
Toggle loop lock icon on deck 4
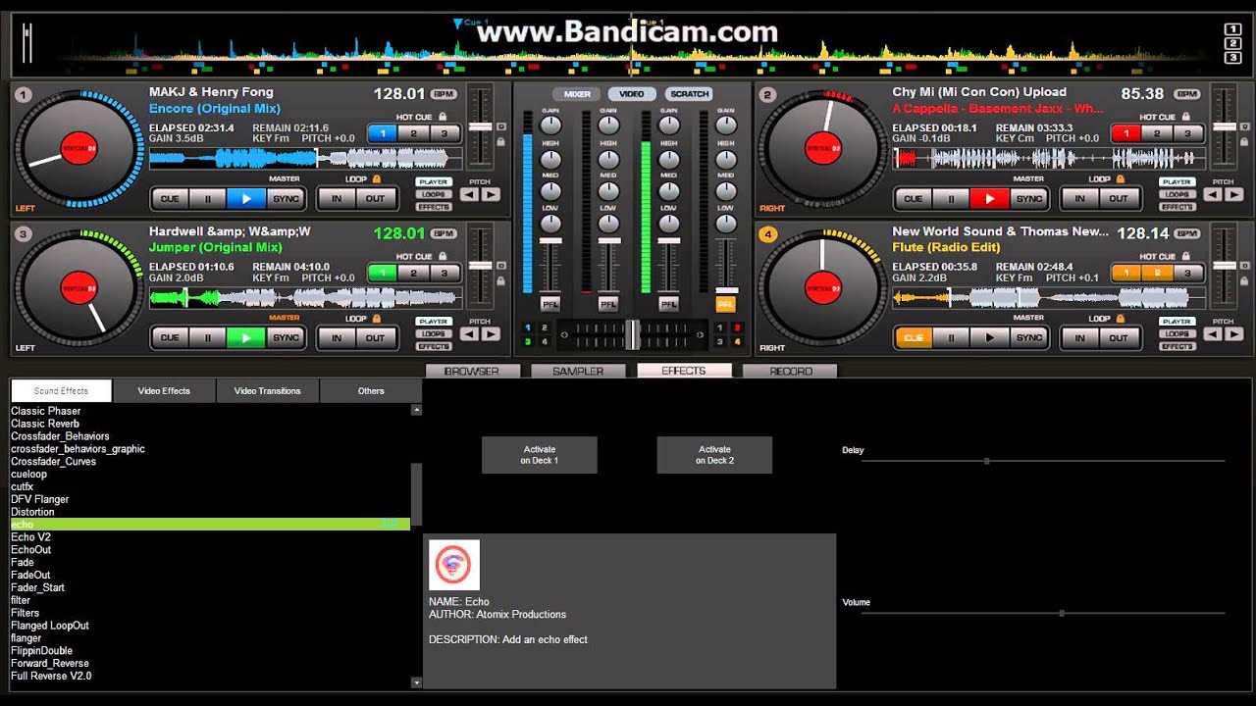(1119, 319)
